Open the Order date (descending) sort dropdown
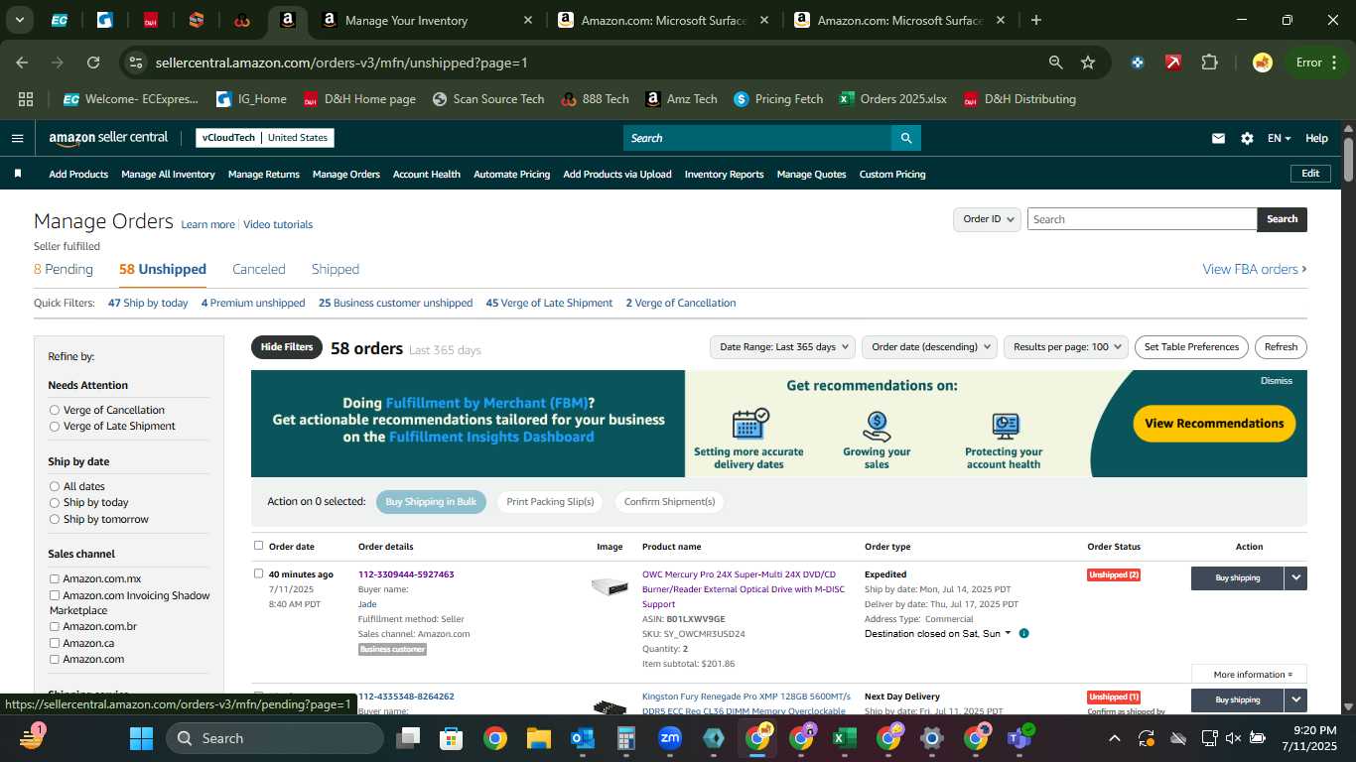The image size is (1356, 762). click(930, 347)
